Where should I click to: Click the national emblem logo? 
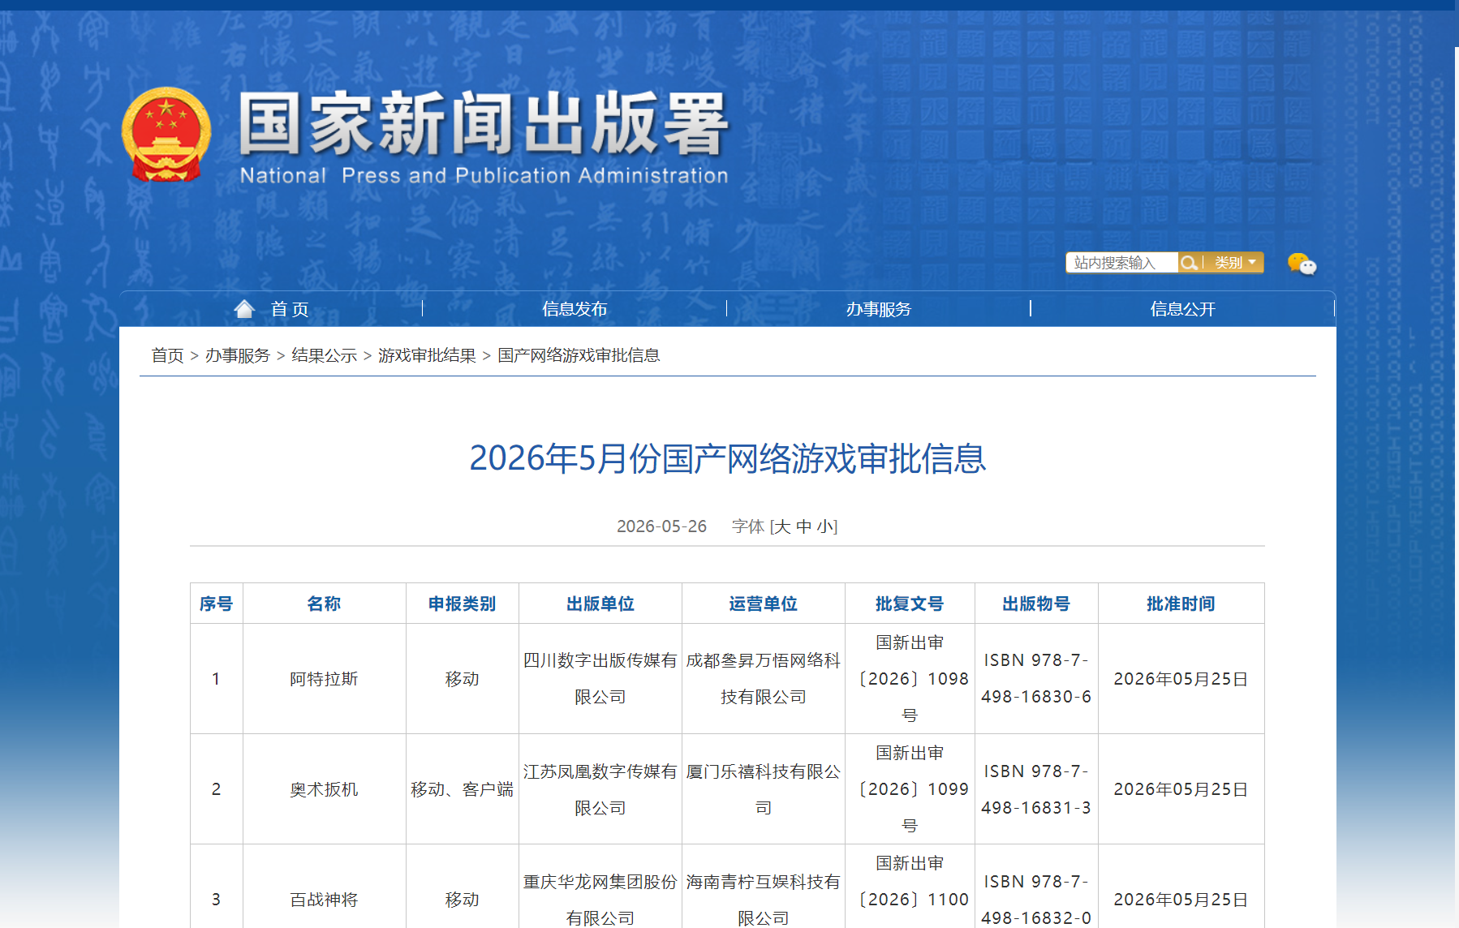(x=166, y=134)
